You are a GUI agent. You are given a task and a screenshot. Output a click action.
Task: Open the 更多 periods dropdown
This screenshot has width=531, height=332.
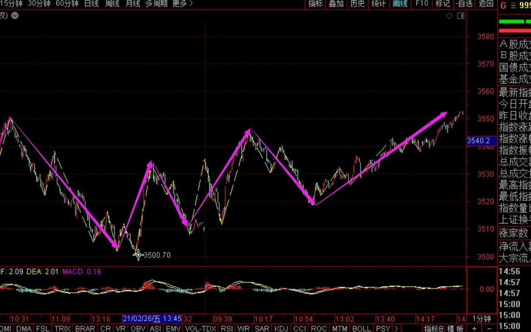(183, 4)
